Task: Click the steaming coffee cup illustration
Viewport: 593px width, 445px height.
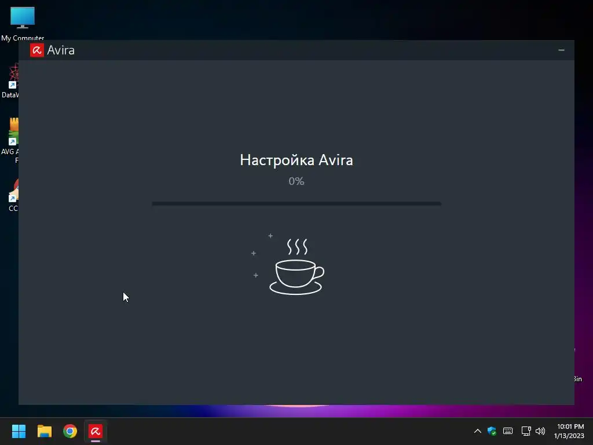Action: (x=296, y=267)
